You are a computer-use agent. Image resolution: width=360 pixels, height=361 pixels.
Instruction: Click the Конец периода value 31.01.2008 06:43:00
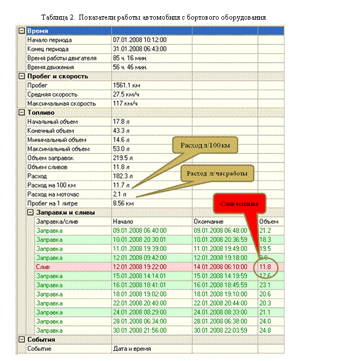tap(138, 49)
